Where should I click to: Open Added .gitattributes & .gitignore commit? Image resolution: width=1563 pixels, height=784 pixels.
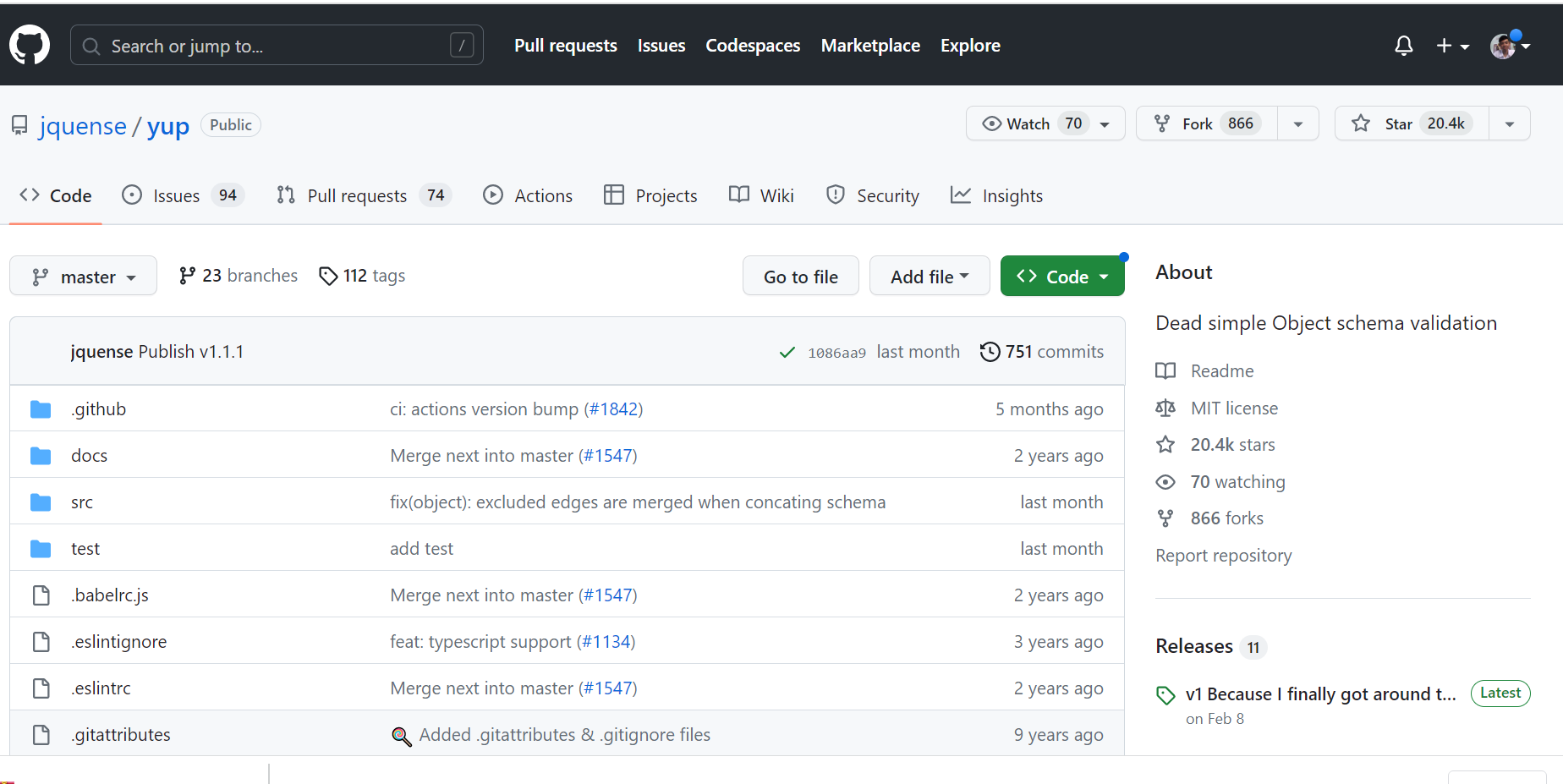coord(565,735)
